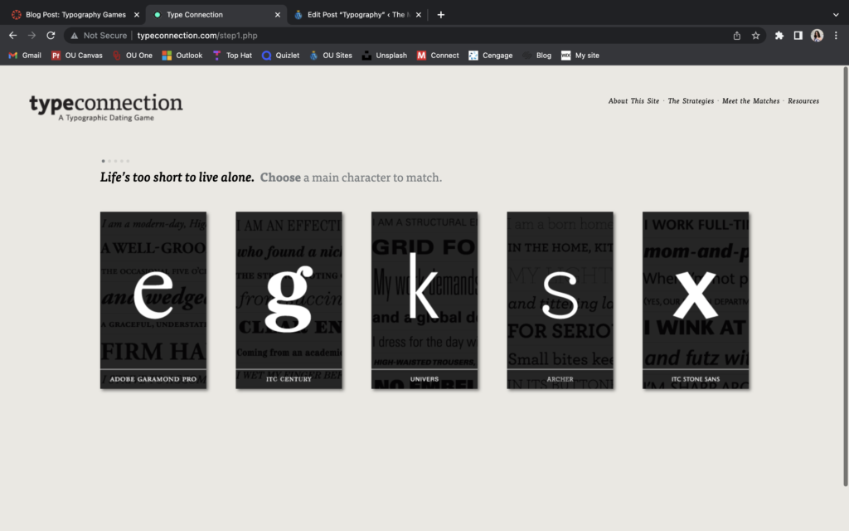Open About This Site link
Viewport: 849px width, 531px height.
[633, 100]
